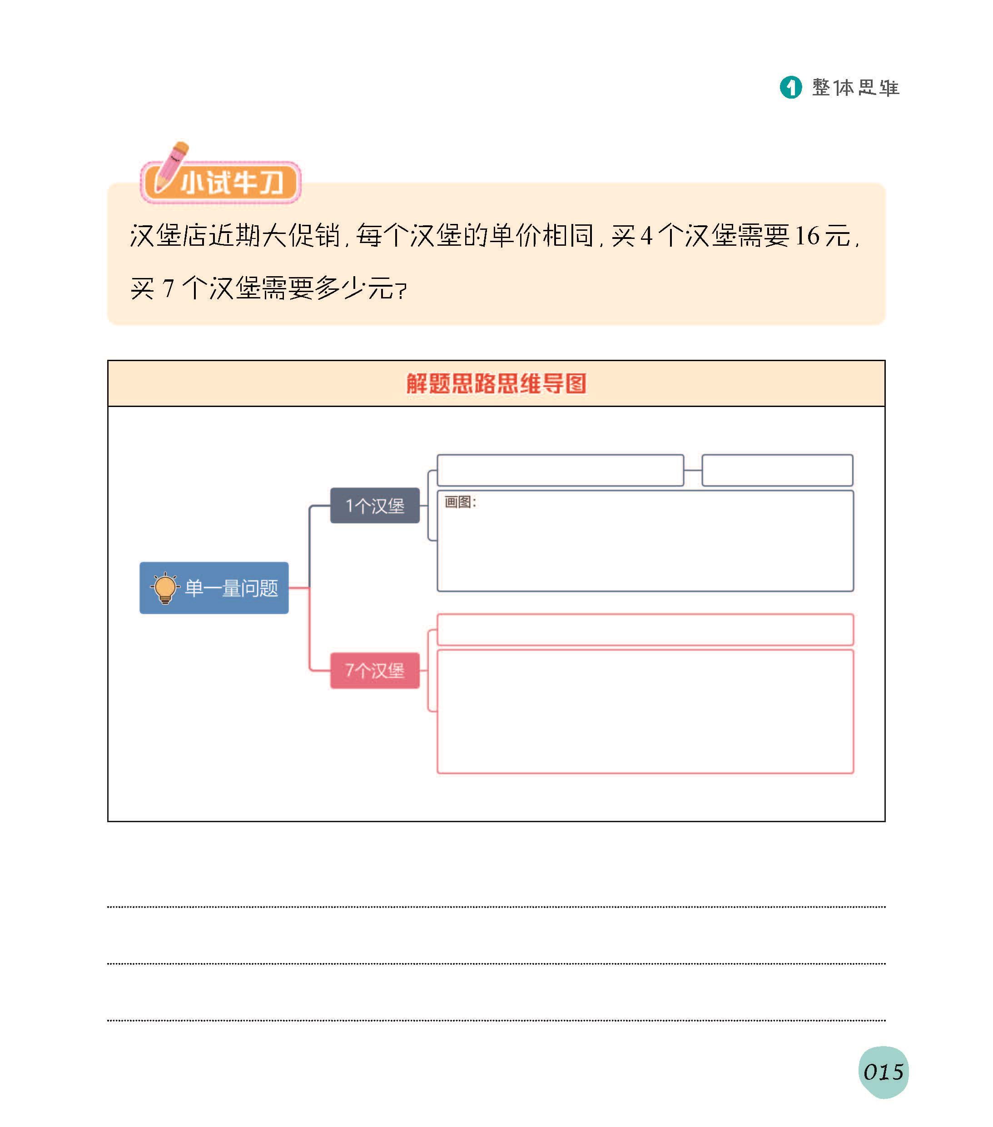Click the narrow empty pink box
The image size is (993, 1127).
645,630
